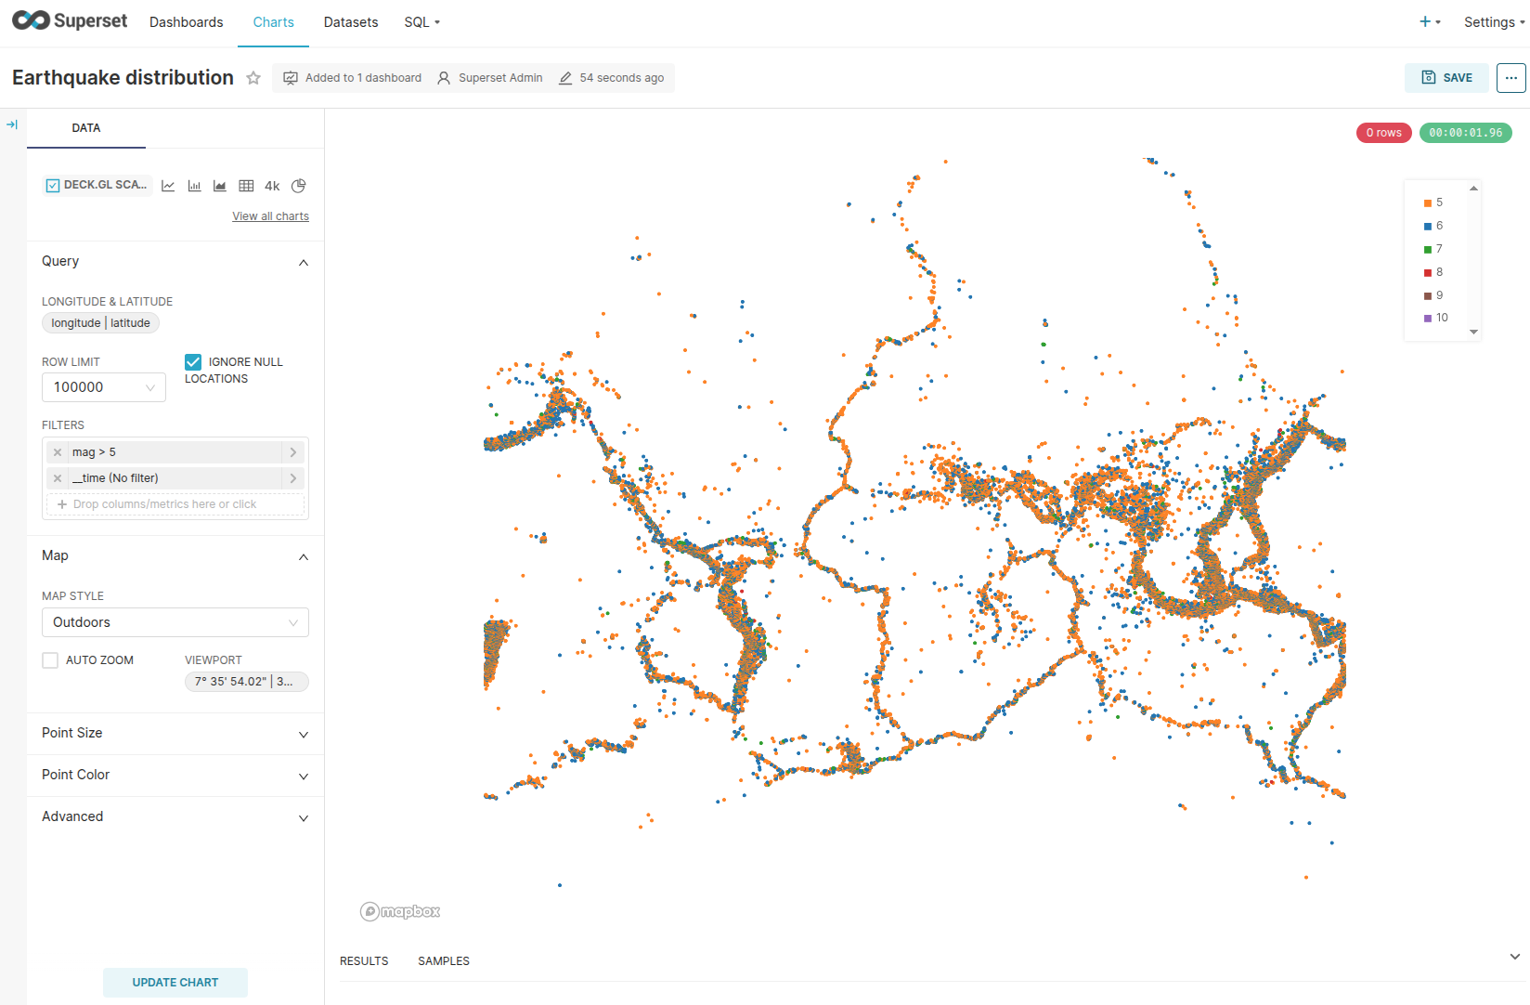The width and height of the screenshot is (1530, 1005).
Task: Enable the Auto Zoom checkbox
Action: coord(50,660)
